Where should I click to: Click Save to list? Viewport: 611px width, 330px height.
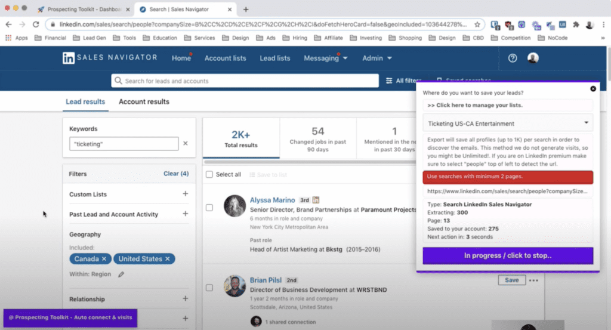pyautogui.click(x=268, y=174)
